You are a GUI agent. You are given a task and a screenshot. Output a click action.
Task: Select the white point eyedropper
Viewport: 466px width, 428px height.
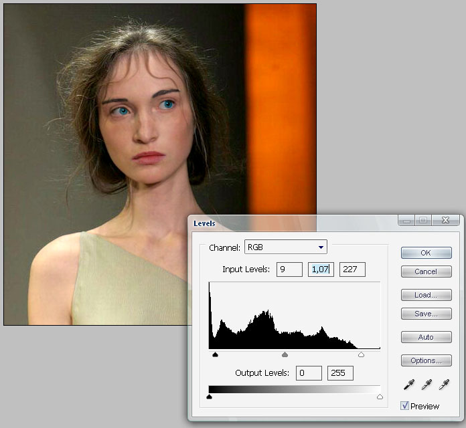[x=444, y=385]
